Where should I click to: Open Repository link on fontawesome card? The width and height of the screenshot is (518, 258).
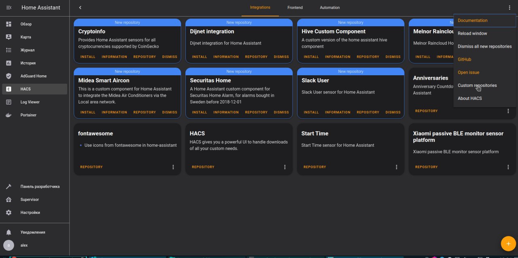91,167
